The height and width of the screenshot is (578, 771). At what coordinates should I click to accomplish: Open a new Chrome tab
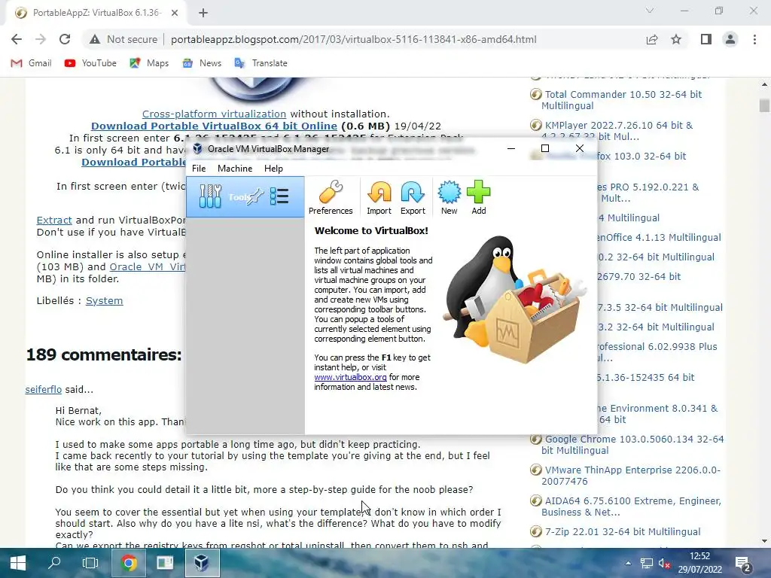click(x=203, y=13)
